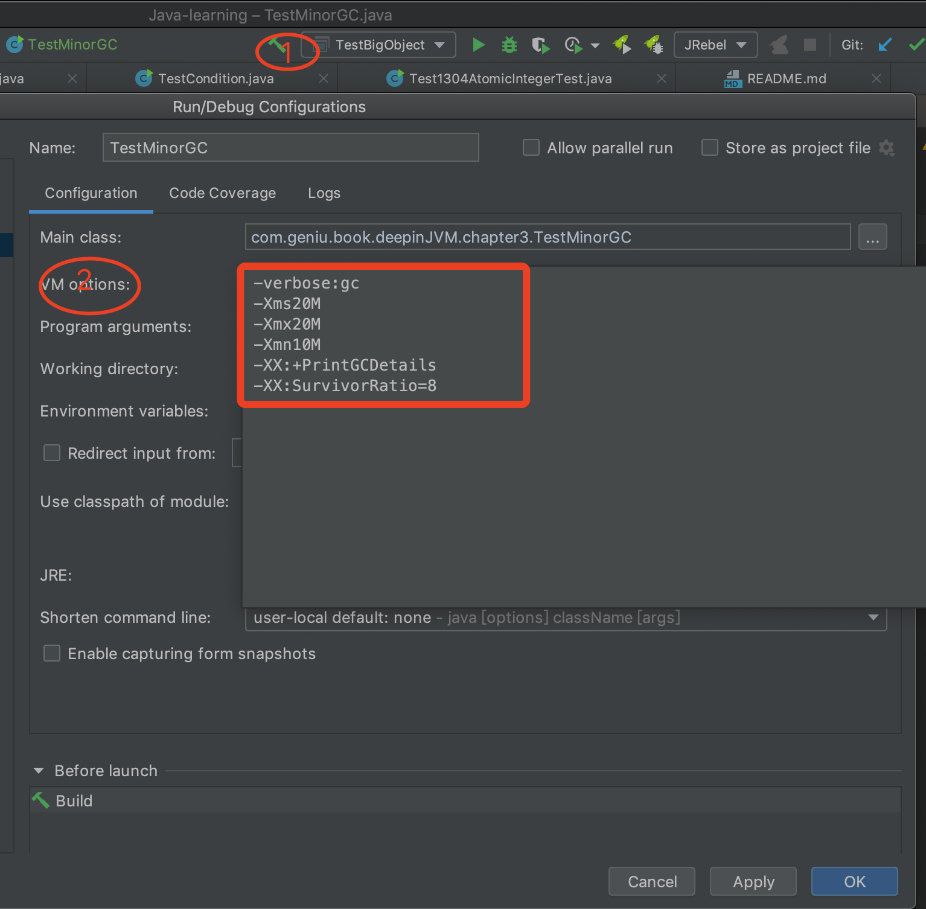
Task: Select the Build before-launch task
Action: tap(465, 800)
